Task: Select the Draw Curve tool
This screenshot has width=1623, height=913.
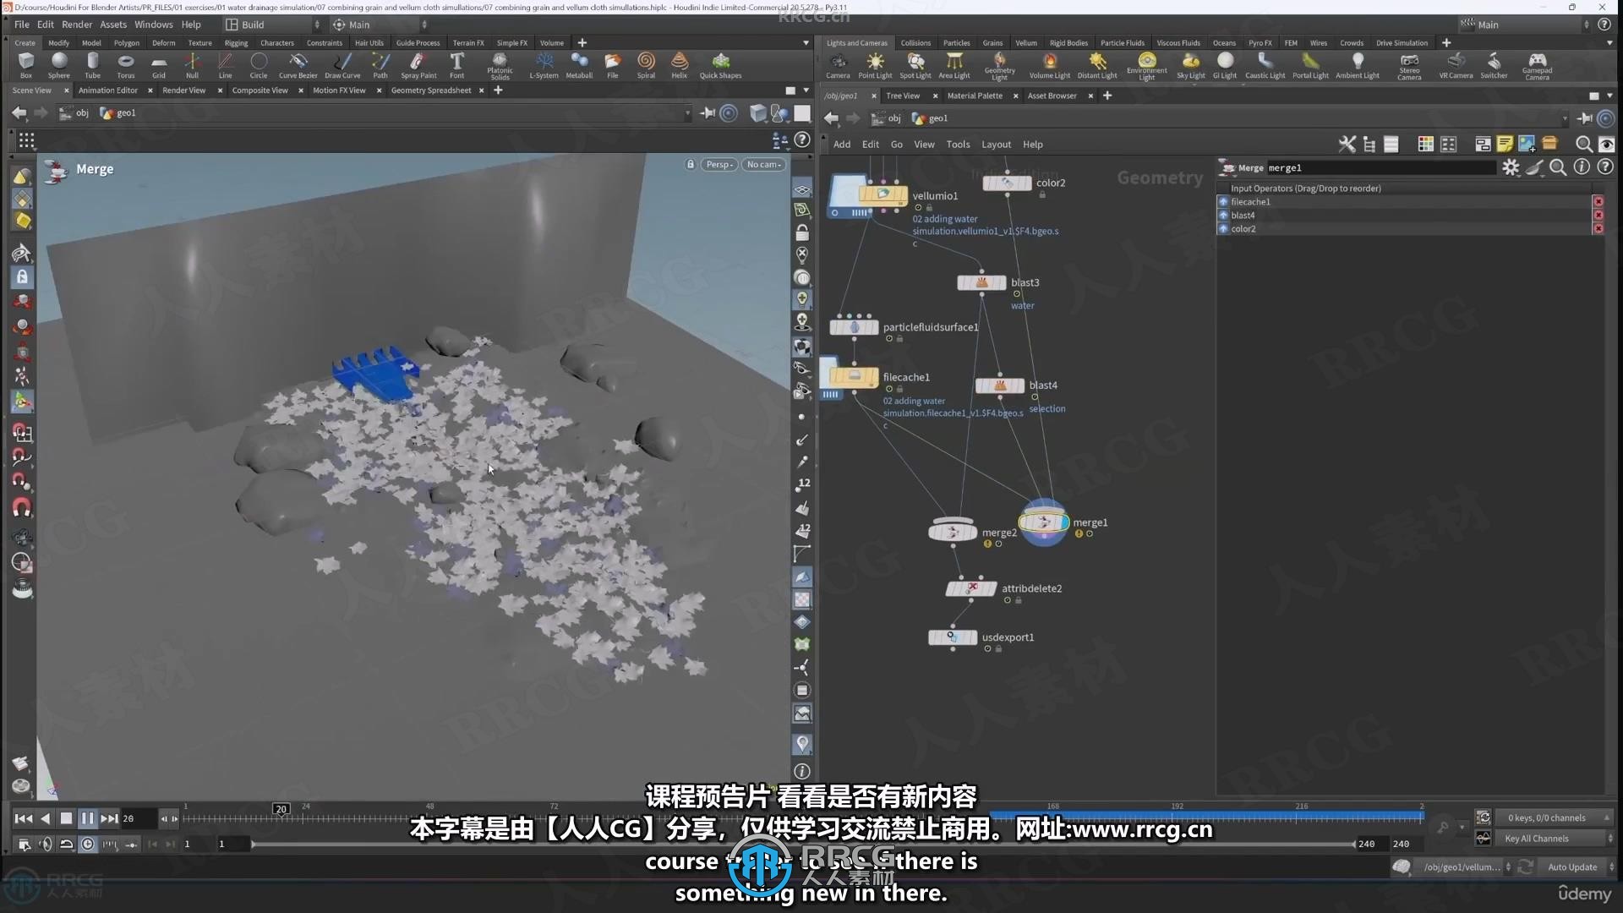Action: point(342,65)
